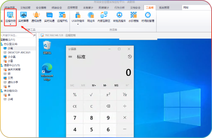Expand the dropdown arrow under 远程协助
Screen dimensions: 212x138
(x=11, y=24)
